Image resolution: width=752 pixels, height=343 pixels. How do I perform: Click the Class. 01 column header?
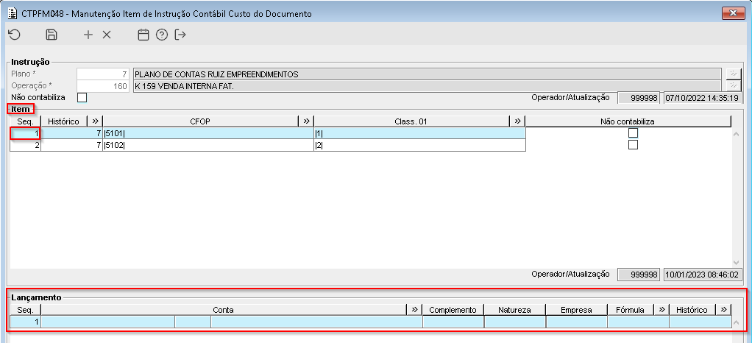pos(411,121)
